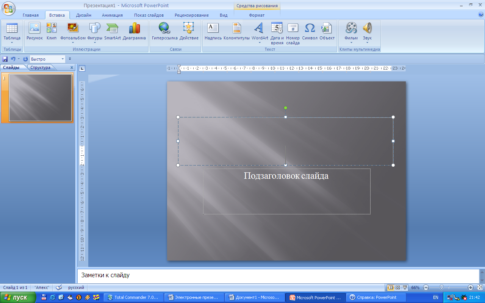Click zoom out minus button
Image resolution: width=485 pixels, height=303 pixels.
click(x=426, y=287)
